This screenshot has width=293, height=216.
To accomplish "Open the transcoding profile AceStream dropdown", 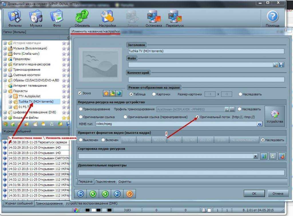I will (227, 109).
